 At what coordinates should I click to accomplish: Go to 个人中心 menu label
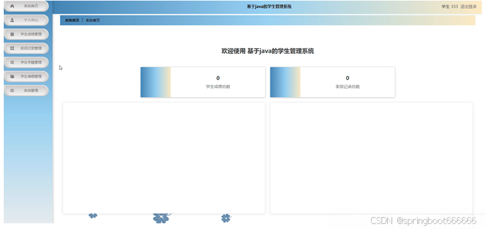pyautogui.click(x=31, y=20)
